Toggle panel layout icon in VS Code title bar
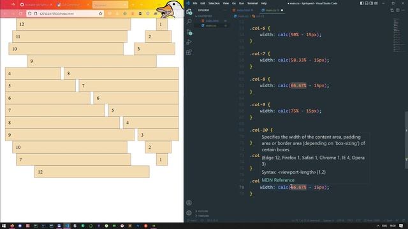This screenshot has width=408, height=229. (x=367, y=3)
